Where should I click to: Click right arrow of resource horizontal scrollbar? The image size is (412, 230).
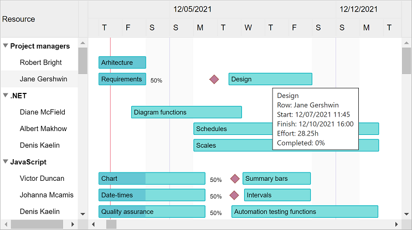(73, 224)
